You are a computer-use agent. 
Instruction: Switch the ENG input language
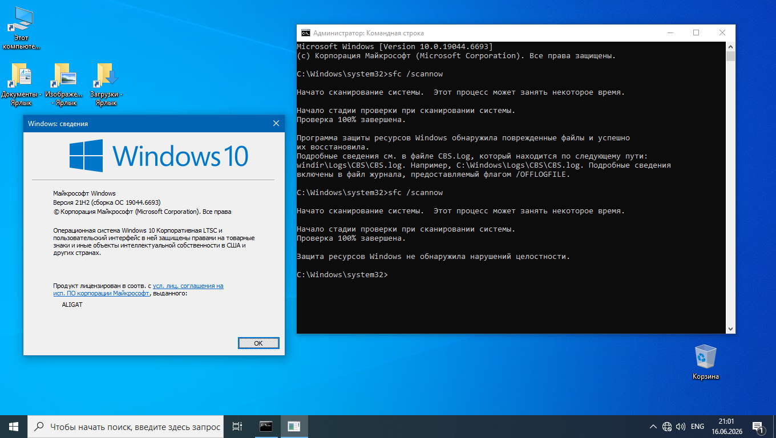tap(697, 426)
